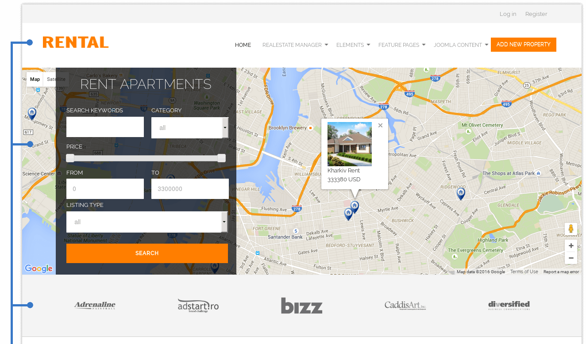Switch map to Satellite view

pyautogui.click(x=56, y=79)
